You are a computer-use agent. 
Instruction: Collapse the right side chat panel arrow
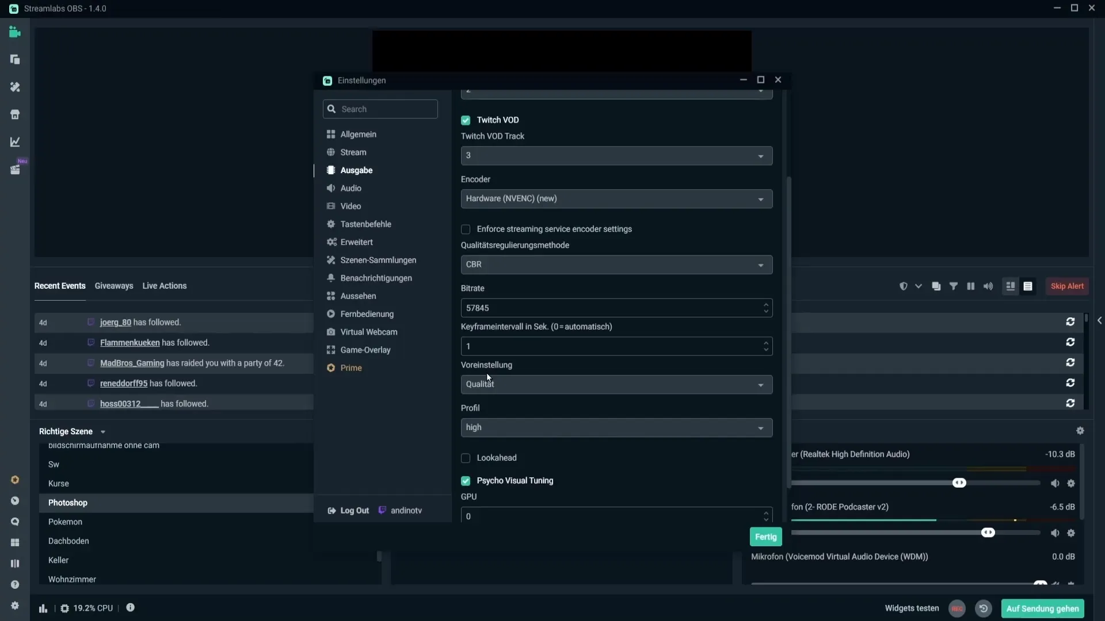[1099, 321]
